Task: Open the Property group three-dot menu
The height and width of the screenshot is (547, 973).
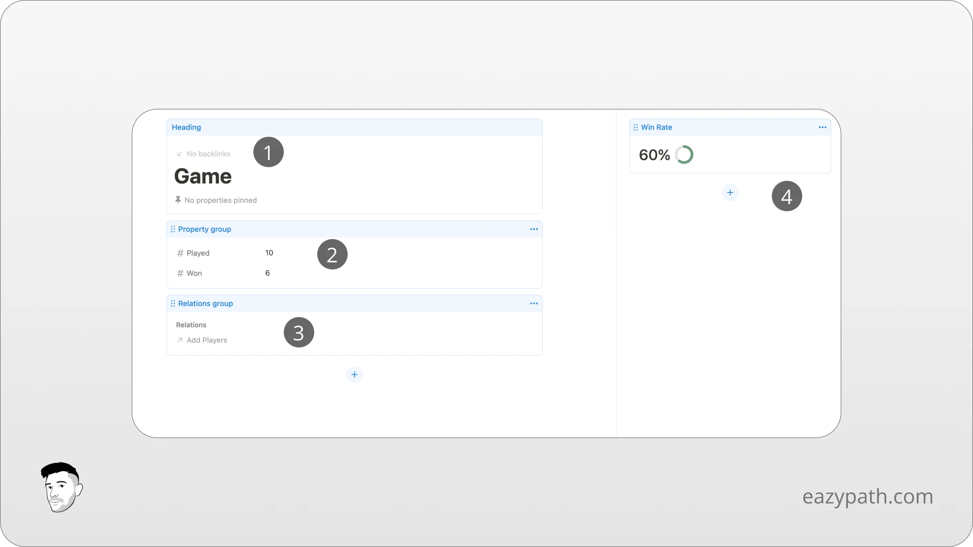Action: [534, 229]
